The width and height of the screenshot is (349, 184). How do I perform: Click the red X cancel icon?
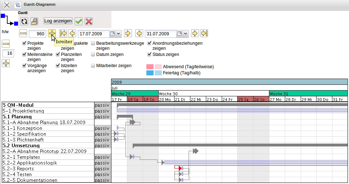(89, 21)
